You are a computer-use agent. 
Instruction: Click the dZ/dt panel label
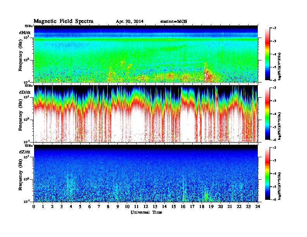coord(25,152)
